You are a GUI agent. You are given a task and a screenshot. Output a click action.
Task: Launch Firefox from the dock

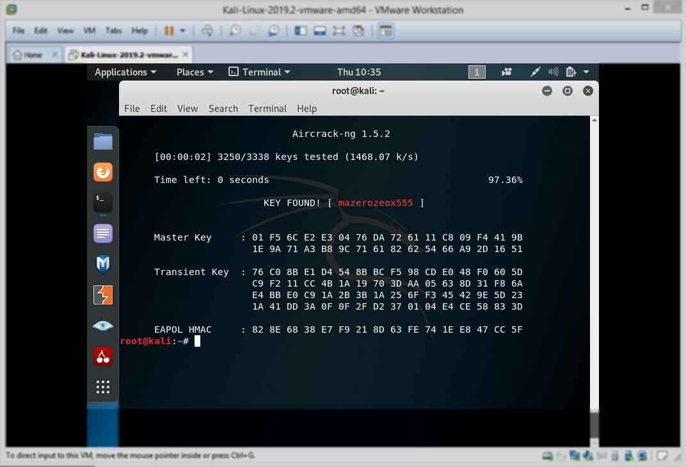(103, 172)
